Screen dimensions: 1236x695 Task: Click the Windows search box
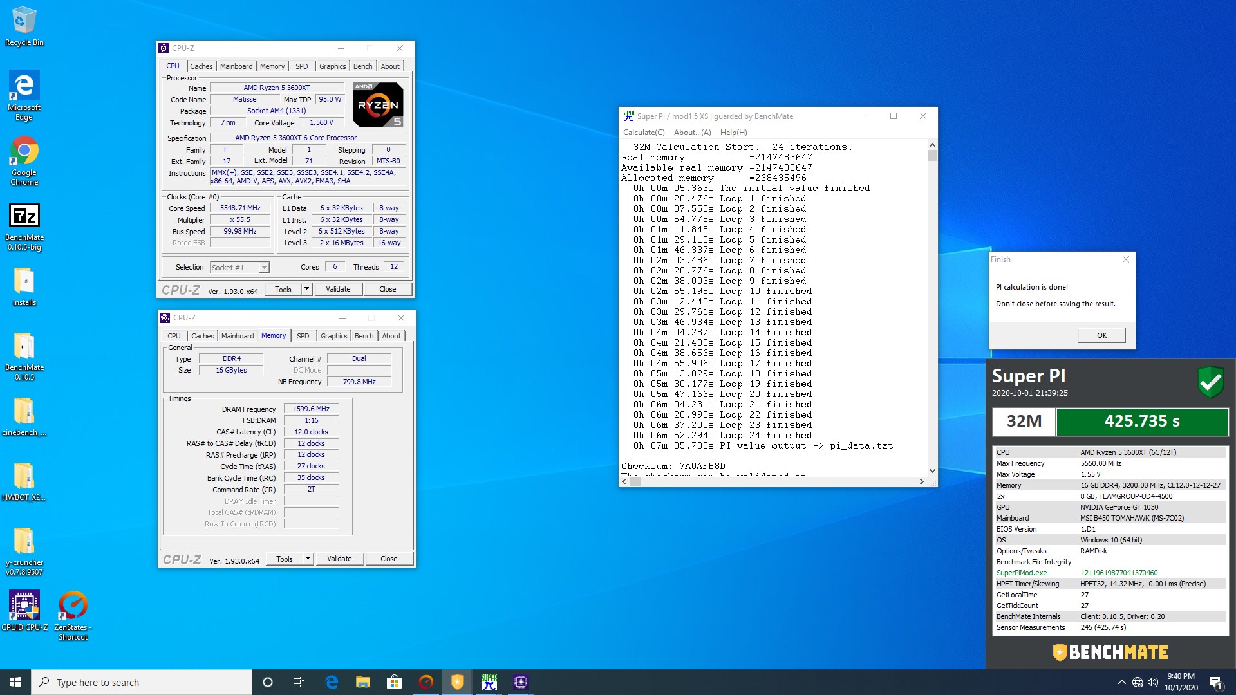point(142,682)
